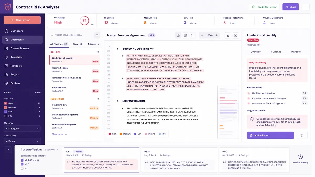Click the Search clauses or issues field
The height and width of the screenshot is (177, 315).
click(71, 35)
